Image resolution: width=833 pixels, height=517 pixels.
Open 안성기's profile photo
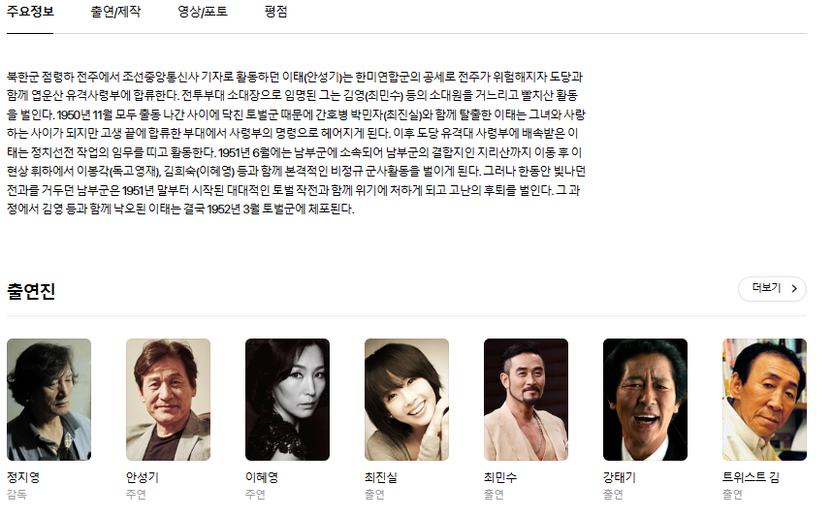point(168,400)
